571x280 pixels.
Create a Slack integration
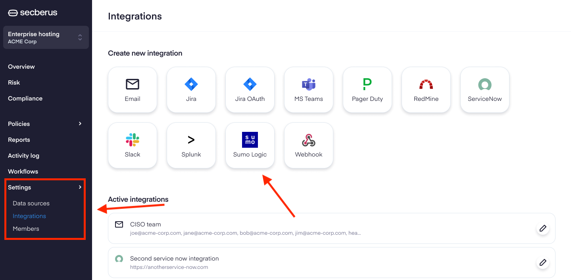pyautogui.click(x=133, y=145)
